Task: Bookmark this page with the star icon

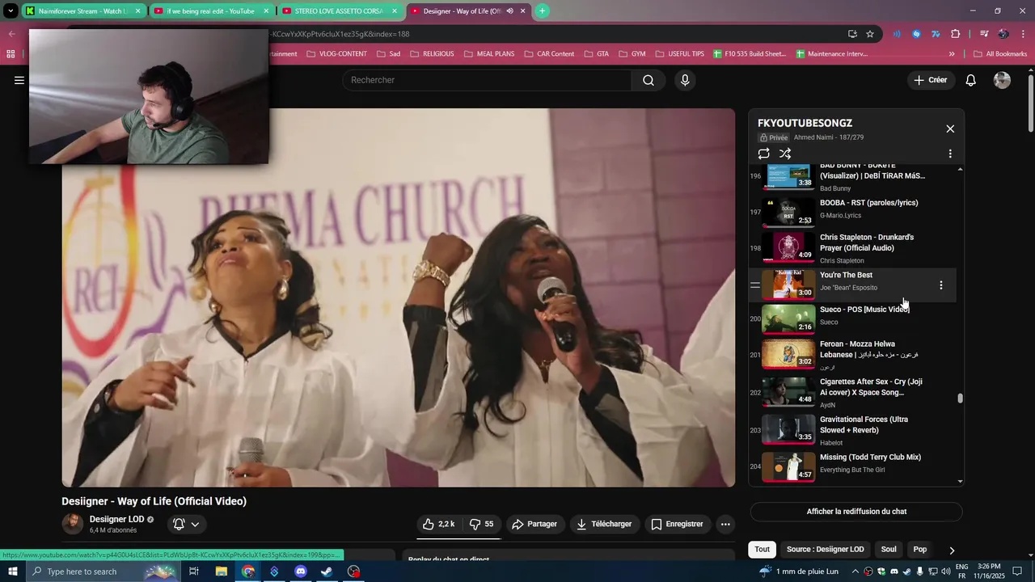Action: pyautogui.click(x=870, y=34)
